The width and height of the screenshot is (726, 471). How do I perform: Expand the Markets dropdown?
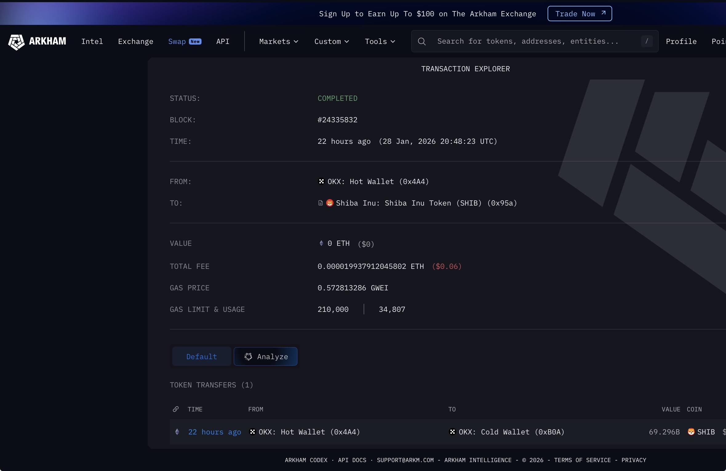tap(278, 41)
